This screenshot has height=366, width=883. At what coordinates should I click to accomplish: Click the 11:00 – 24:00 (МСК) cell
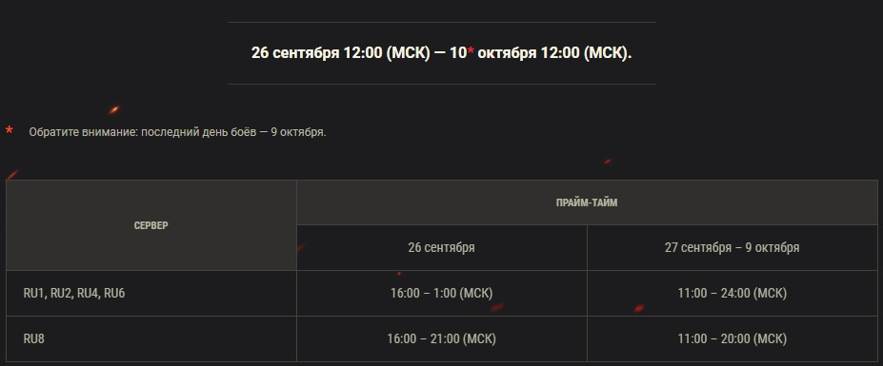[x=732, y=294]
